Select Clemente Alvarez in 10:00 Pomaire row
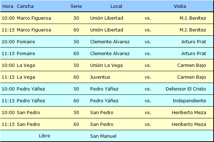The image size is (214, 142). point(110,41)
